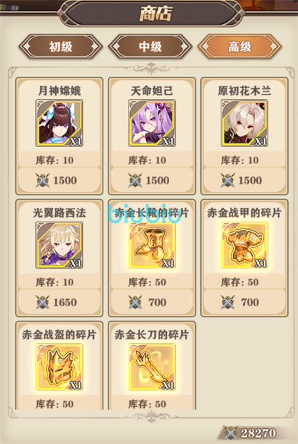298x444 pixels.
Task: Select the 光翼路西法 character portrait
Action: [59, 245]
